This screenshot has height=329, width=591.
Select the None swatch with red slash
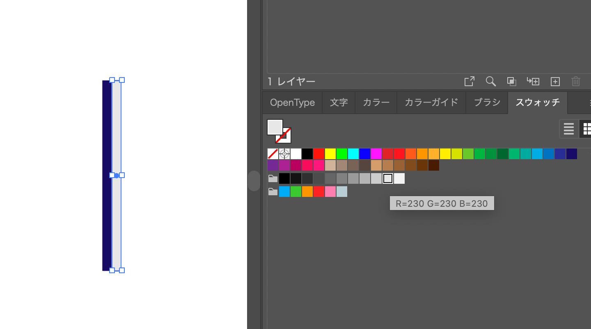tap(273, 154)
